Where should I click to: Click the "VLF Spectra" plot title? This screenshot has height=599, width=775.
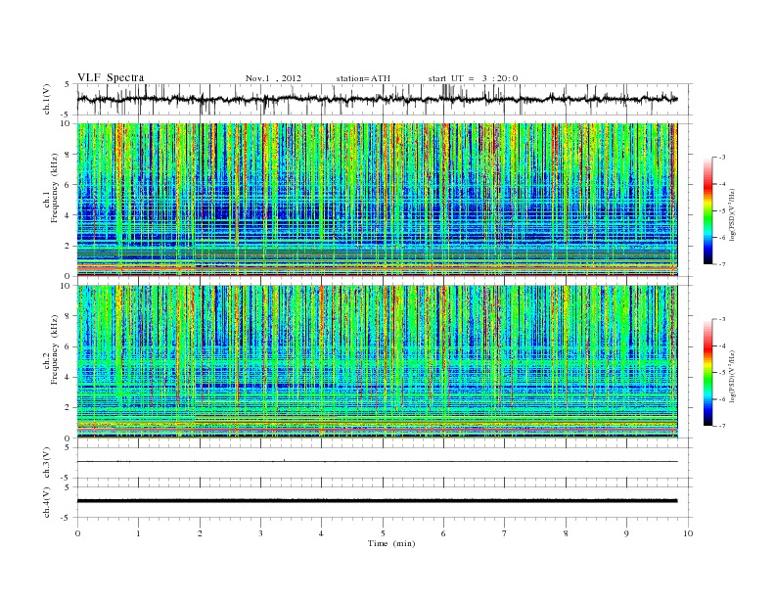click(111, 77)
